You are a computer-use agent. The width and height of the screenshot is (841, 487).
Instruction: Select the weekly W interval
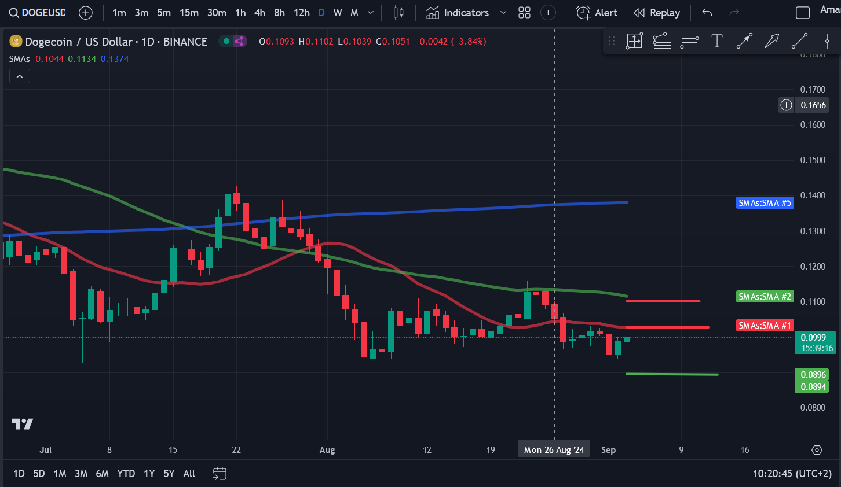point(338,13)
